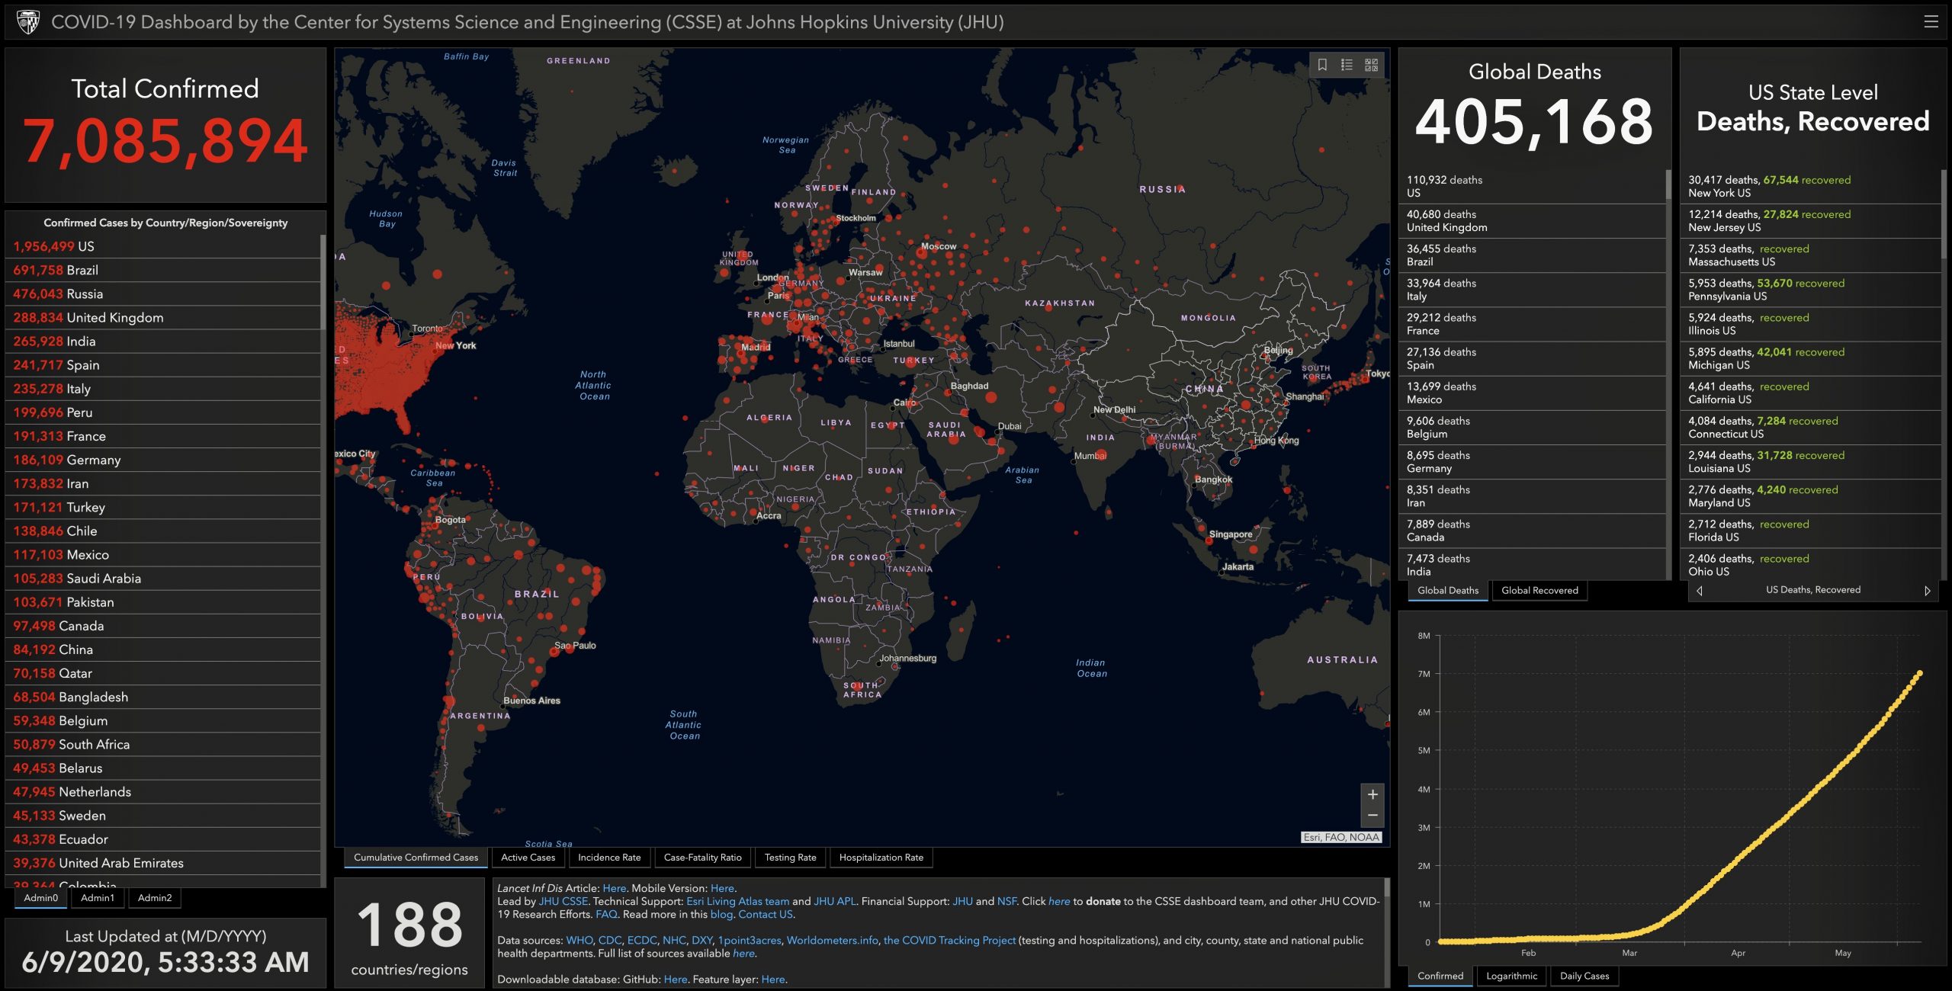This screenshot has height=991, width=1952.
Task: Switch to Admin1 list tab
Action: tap(98, 898)
